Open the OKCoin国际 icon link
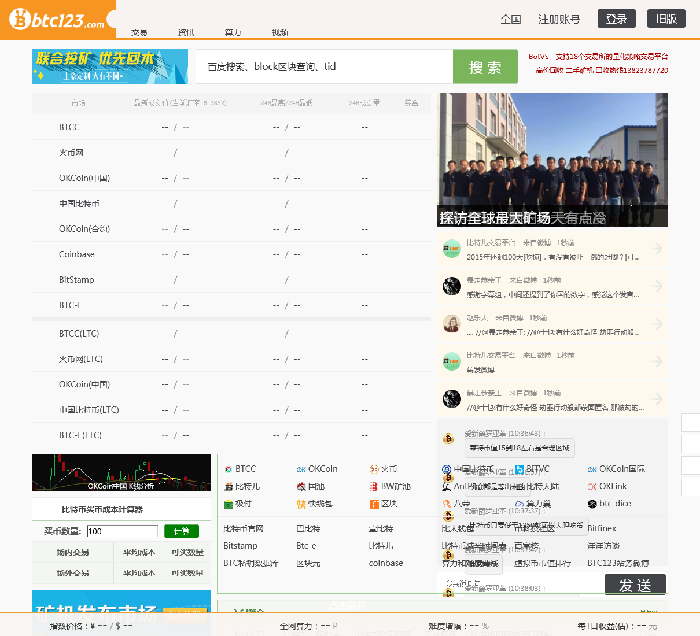The image size is (700, 636). (616, 469)
